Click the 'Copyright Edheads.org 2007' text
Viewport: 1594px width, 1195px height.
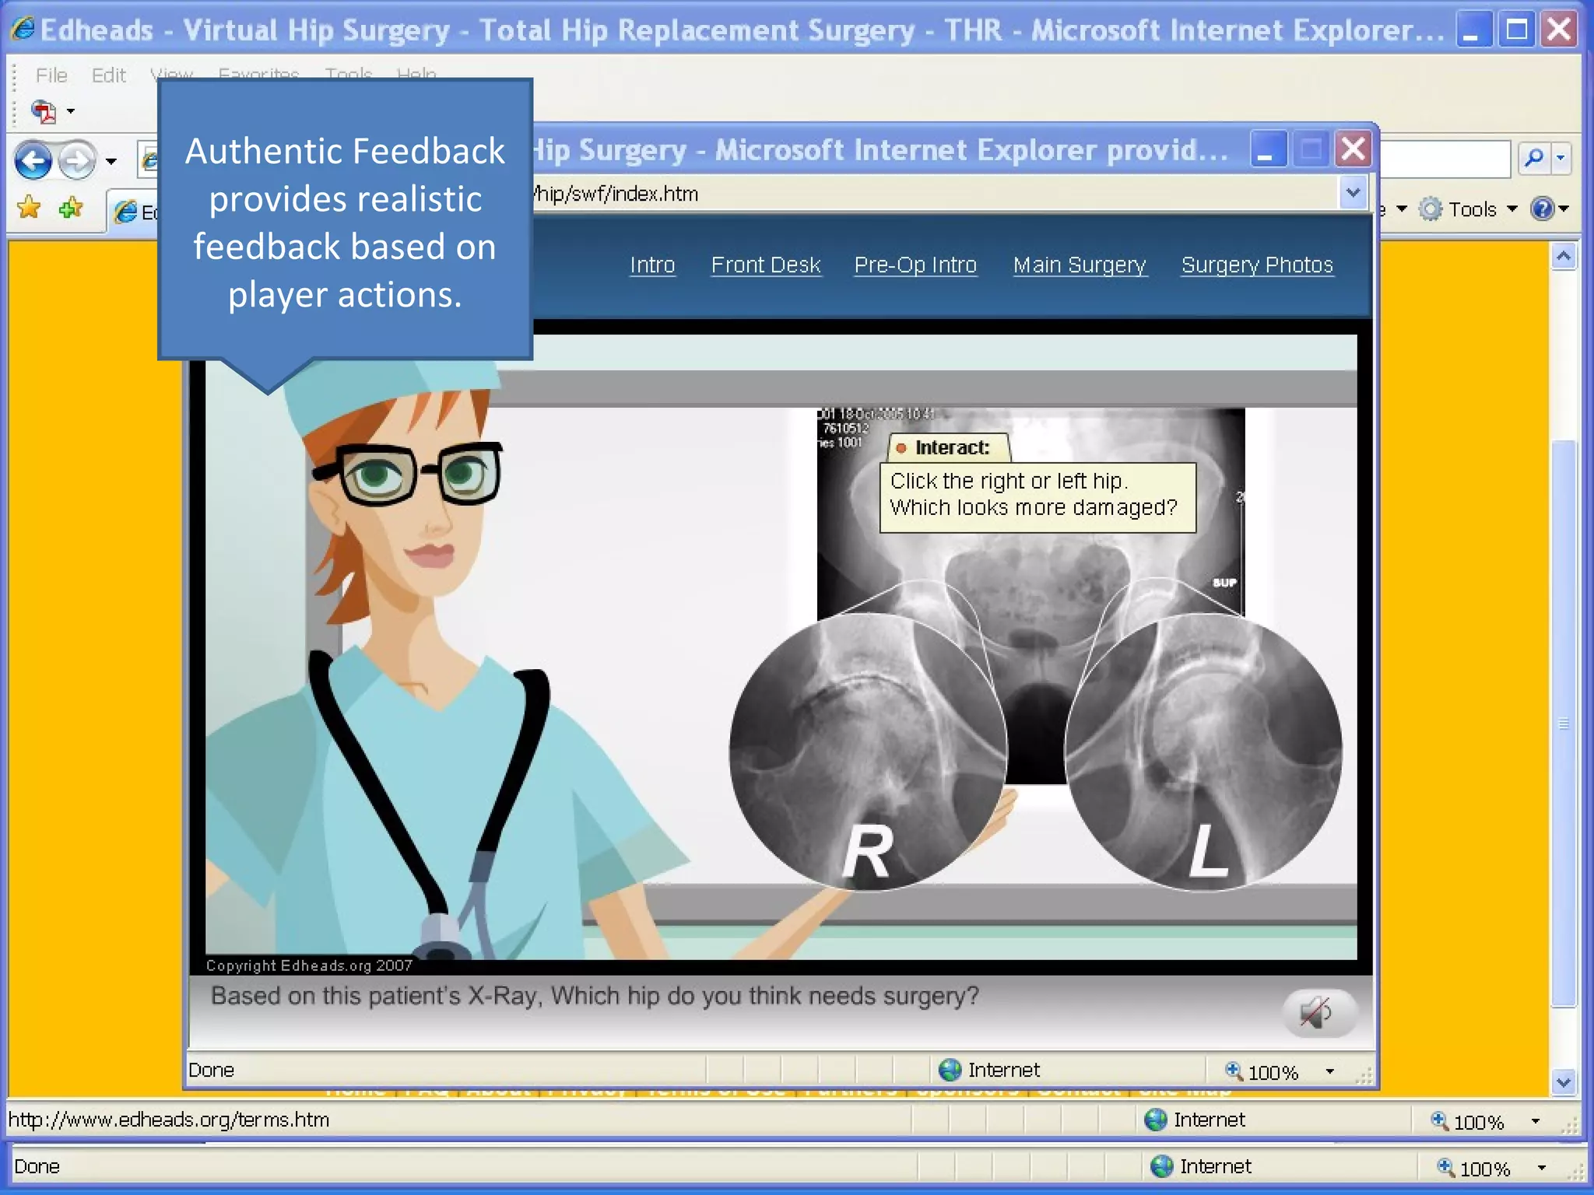tap(309, 965)
